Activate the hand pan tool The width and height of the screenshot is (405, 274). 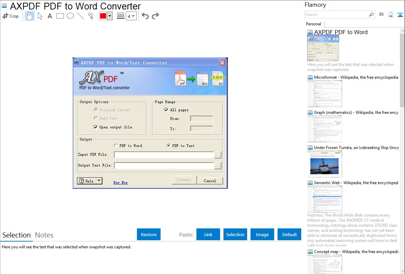pos(29,16)
